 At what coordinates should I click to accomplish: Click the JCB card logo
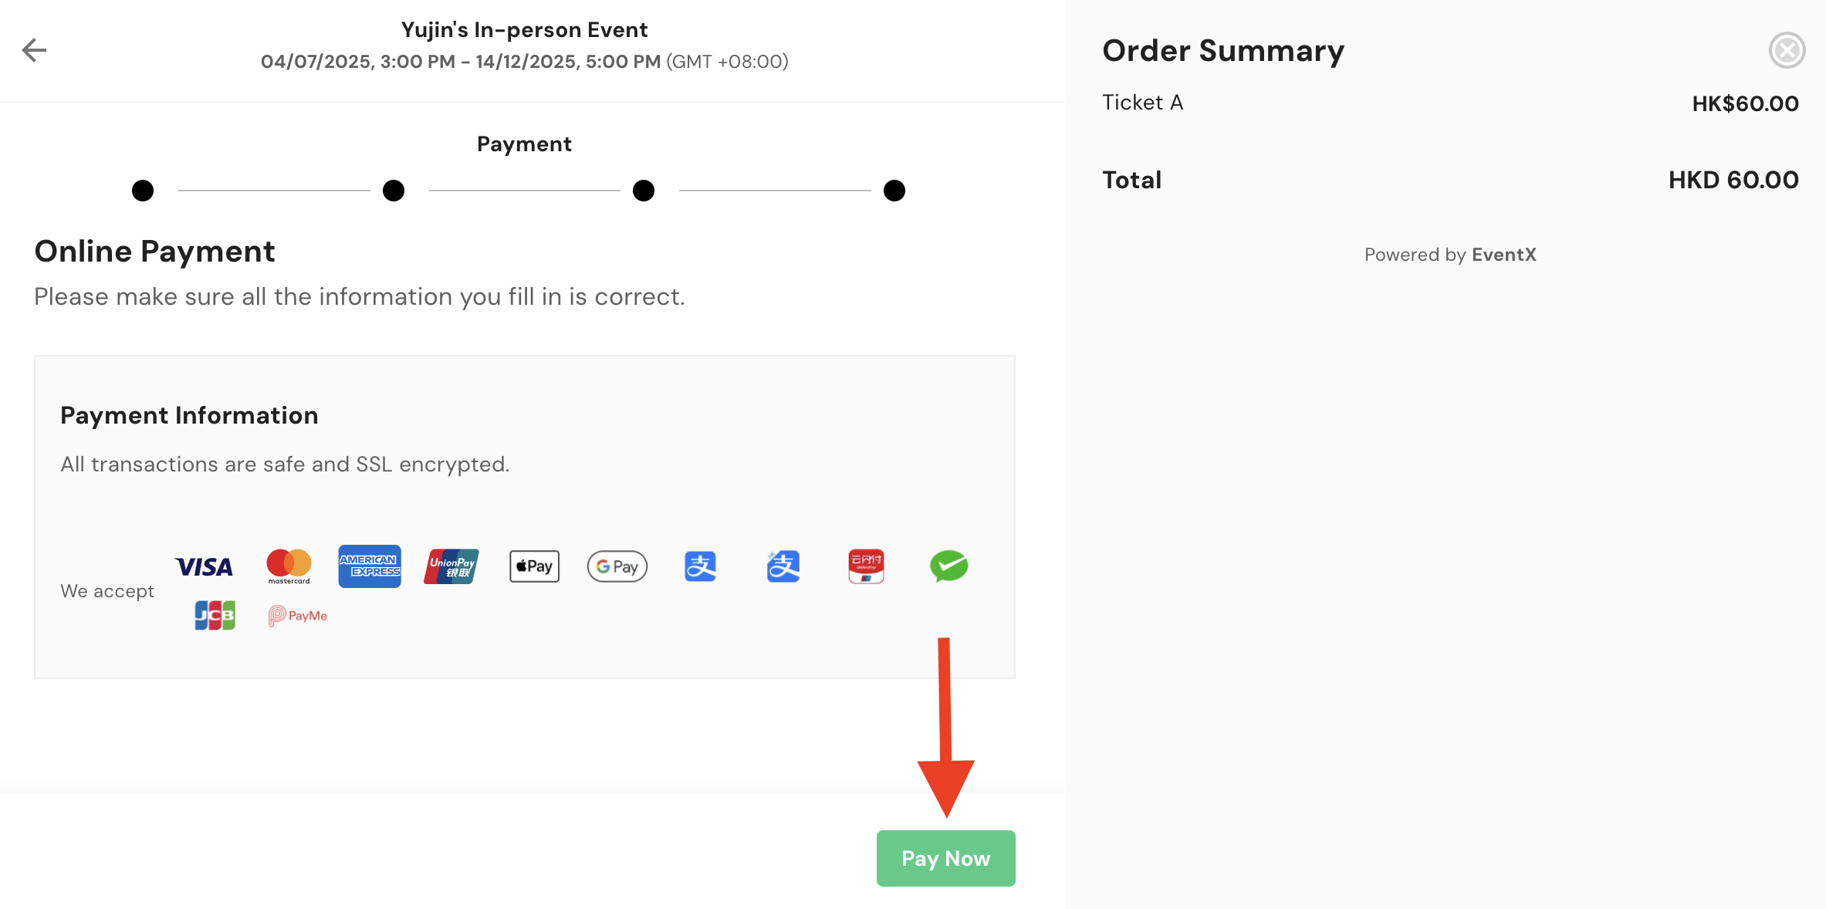pyautogui.click(x=215, y=615)
